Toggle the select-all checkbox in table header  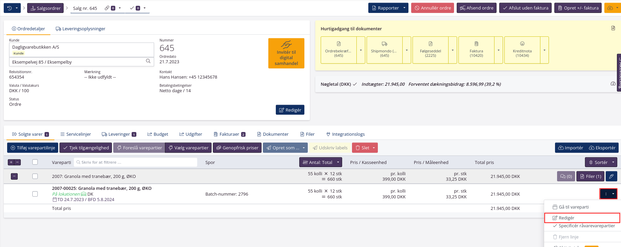click(35, 162)
